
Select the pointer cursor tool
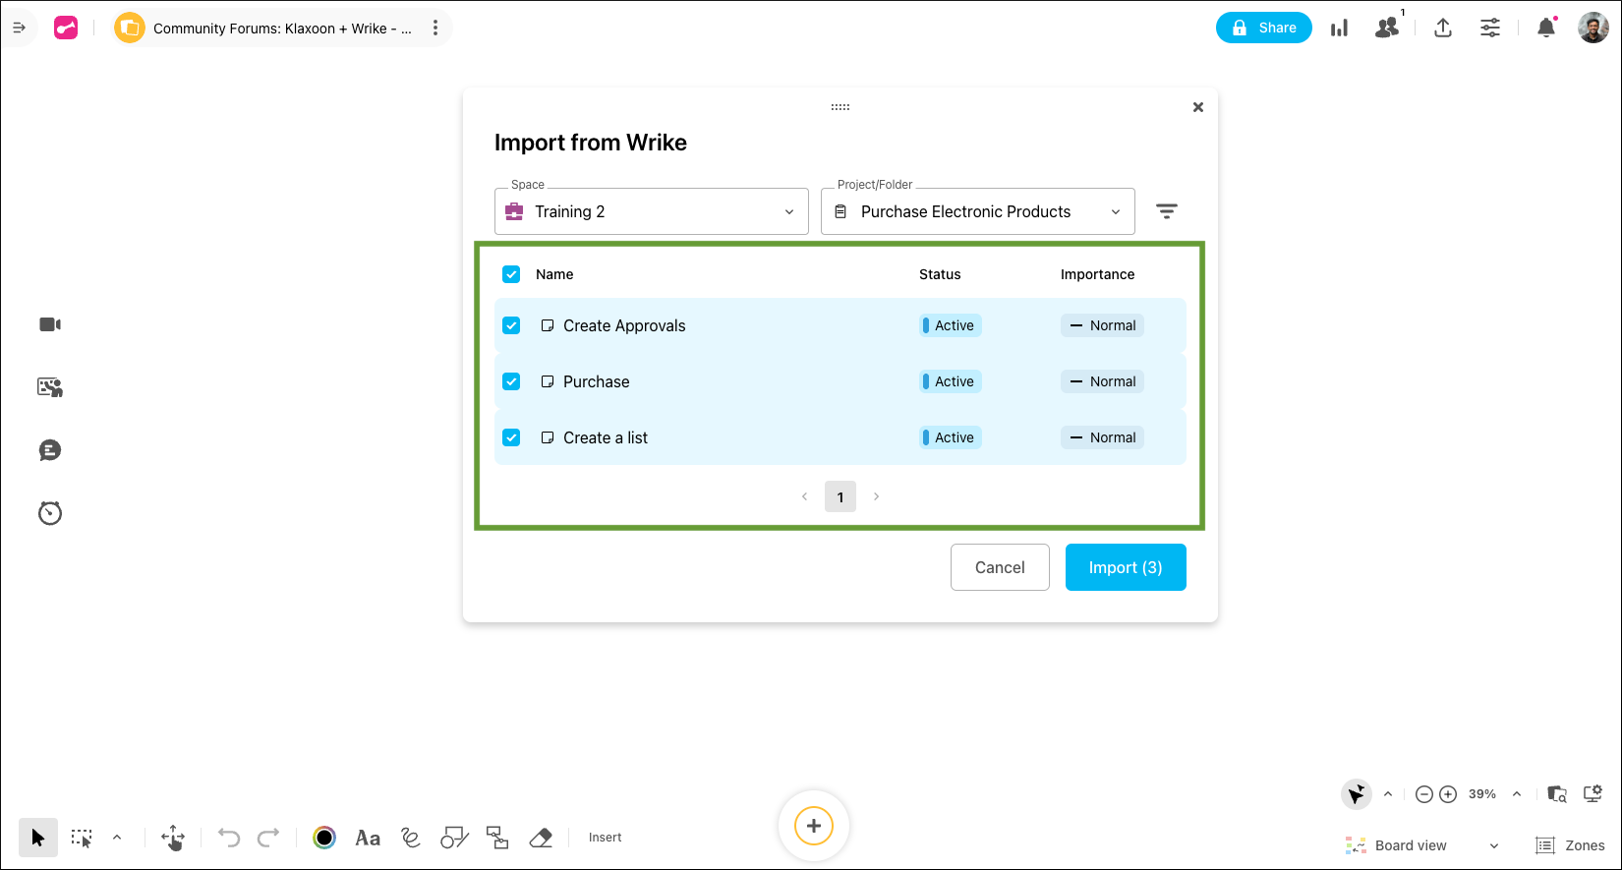click(38, 838)
